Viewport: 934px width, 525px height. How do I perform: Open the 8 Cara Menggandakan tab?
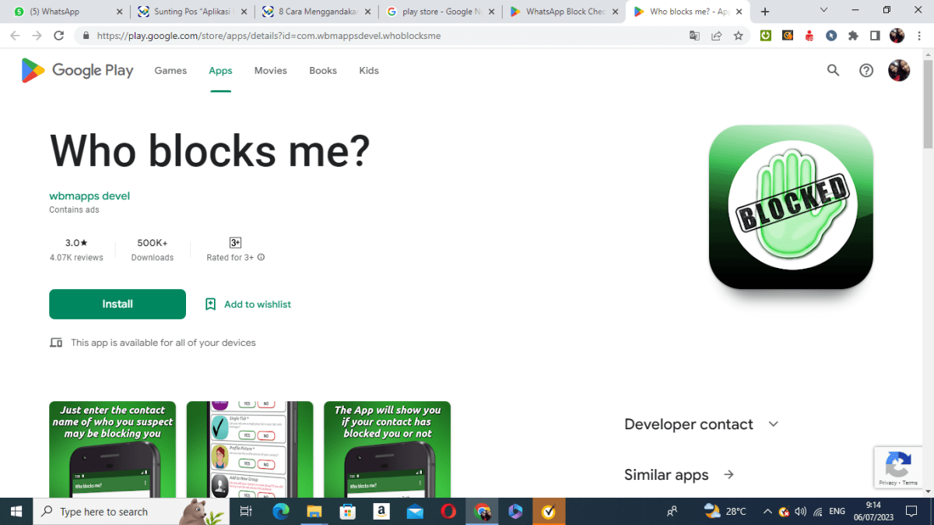tap(316, 12)
